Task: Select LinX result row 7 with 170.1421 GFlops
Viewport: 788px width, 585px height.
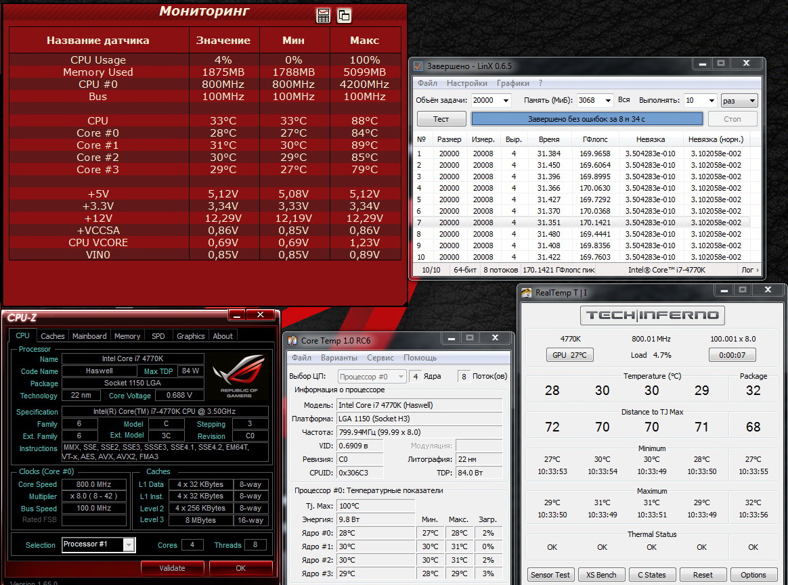Action: (582, 223)
